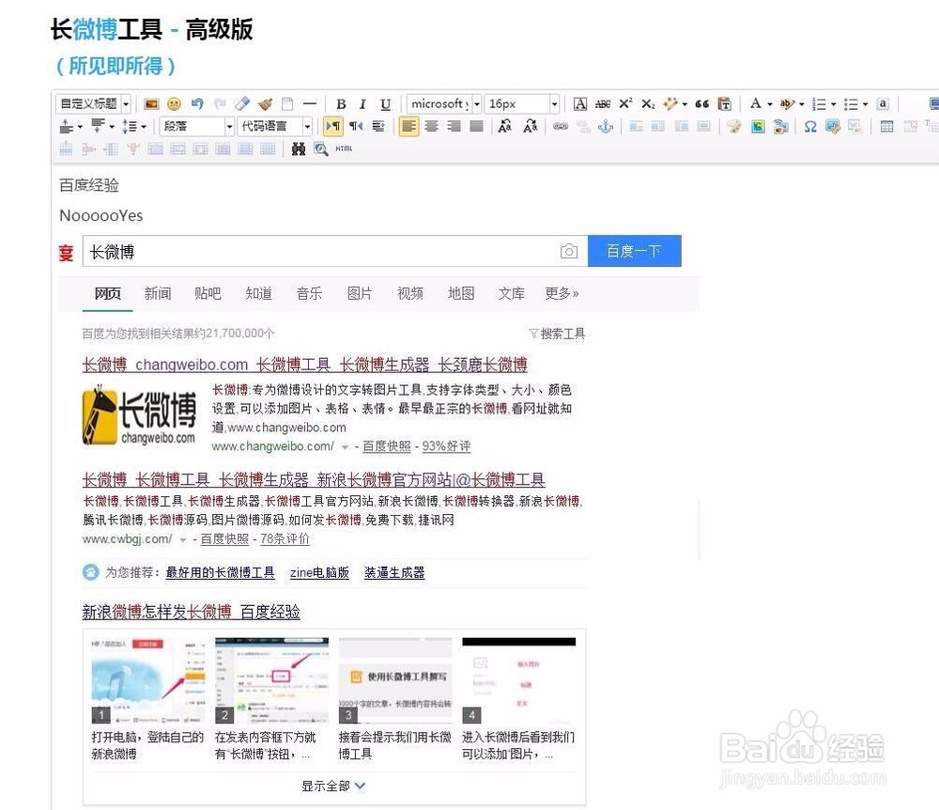Insert an image with the picture icon
This screenshot has width=939, height=810.
pyautogui.click(x=151, y=103)
